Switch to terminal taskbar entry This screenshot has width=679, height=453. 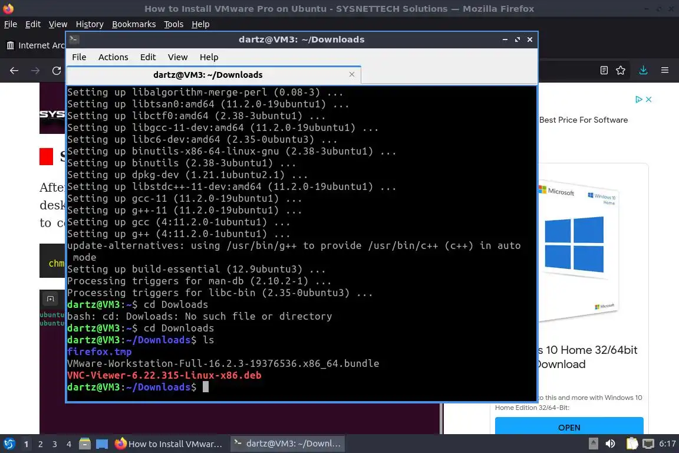pyautogui.click(x=288, y=444)
